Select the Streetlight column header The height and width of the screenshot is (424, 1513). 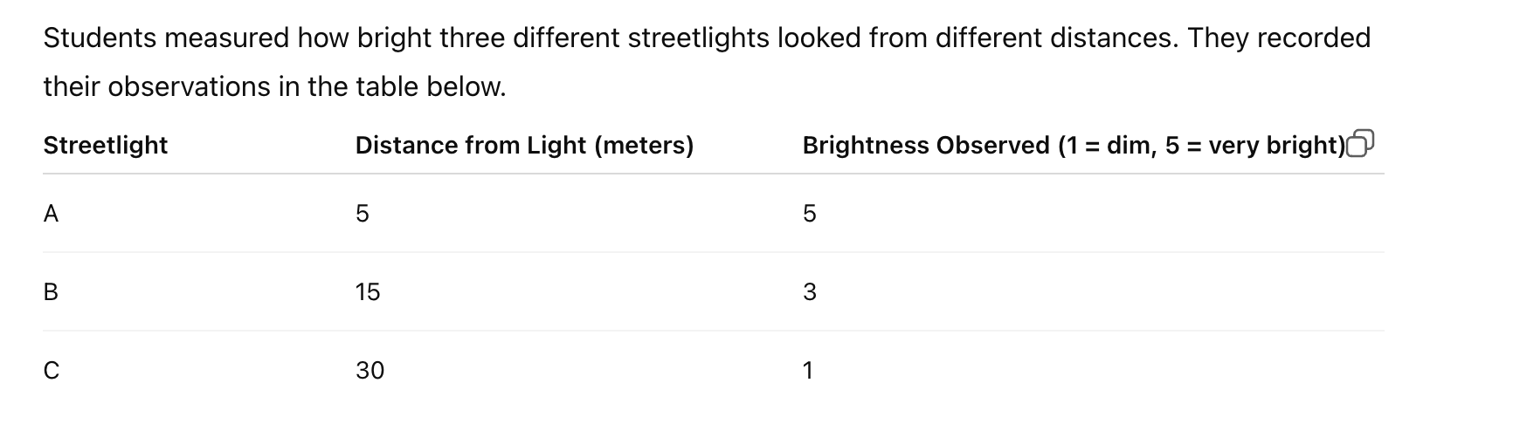point(105,145)
